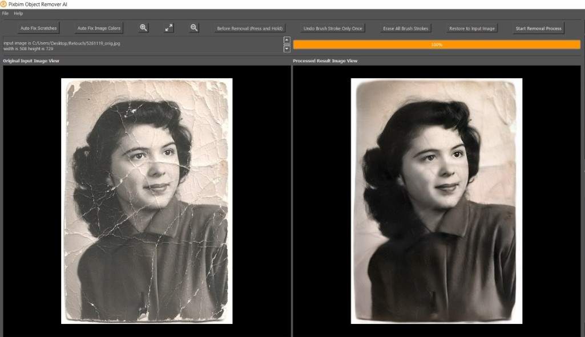Click the 'Pixbim Object Remover AI' window title
This screenshot has width=585, height=337.
(38, 5)
